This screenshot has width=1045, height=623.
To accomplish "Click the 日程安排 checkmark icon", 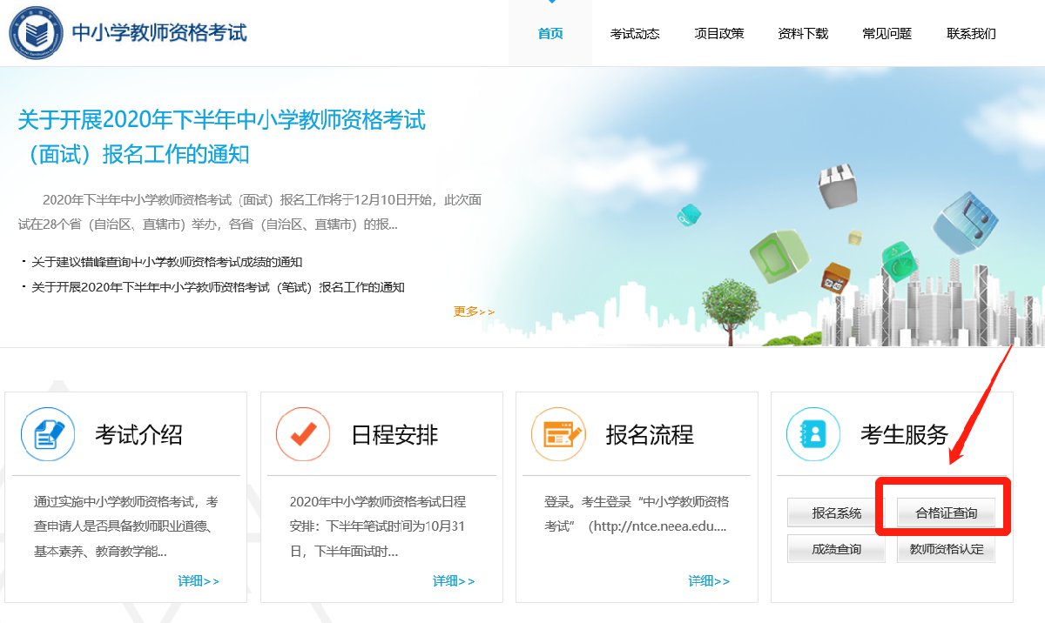I will tap(303, 433).
